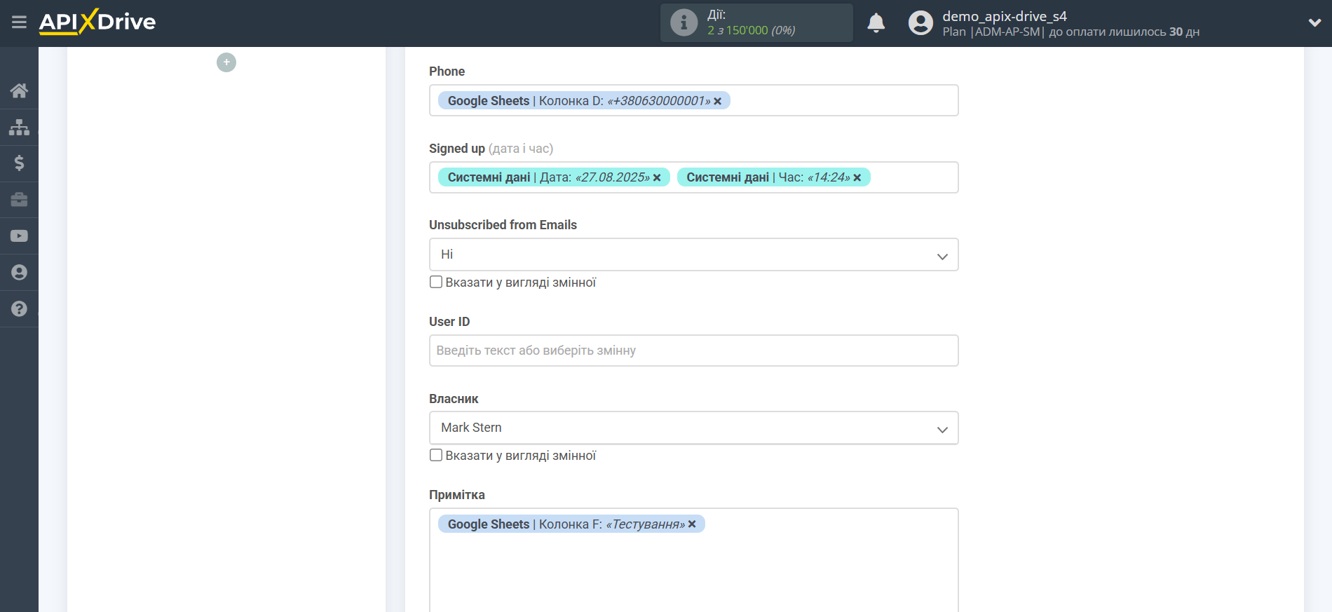Remove the Системні дані Дата tag
Viewport: 1332px width, 612px height.
click(657, 178)
